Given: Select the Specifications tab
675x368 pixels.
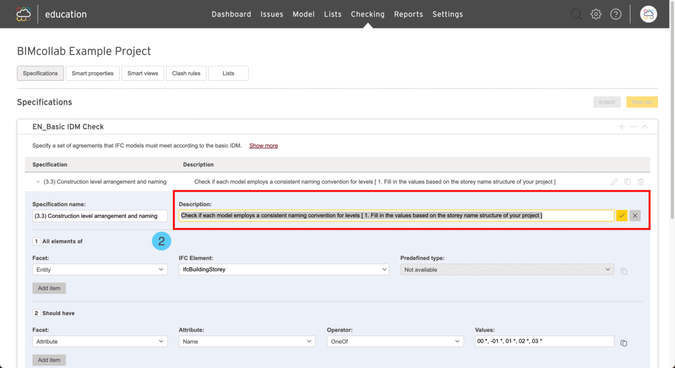Looking at the screenshot, I should (40, 74).
